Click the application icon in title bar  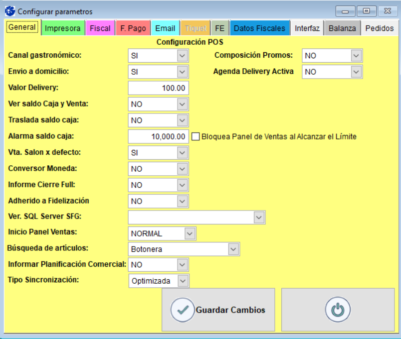(9, 11)
